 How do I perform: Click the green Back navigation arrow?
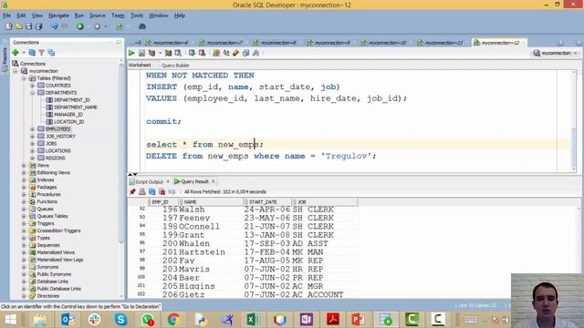[80, 26]
